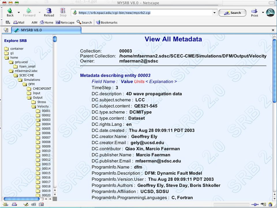Open the URL history dropdown
The image size is (277, 208).
pyautogui.click(x=214, y=13)
